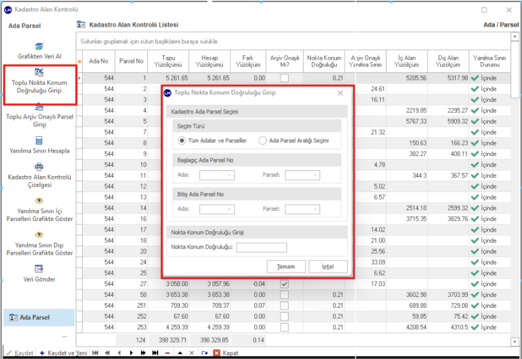
Task: Cancel the dialog with İptal
Action: point(328,267)
